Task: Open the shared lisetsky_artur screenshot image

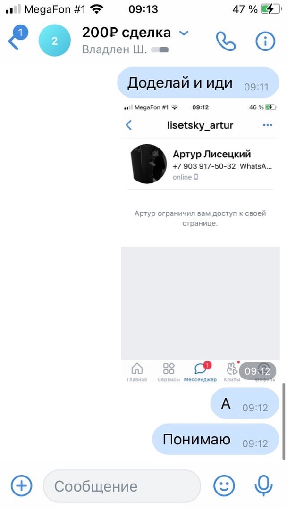Action: (x=200, y=243)
